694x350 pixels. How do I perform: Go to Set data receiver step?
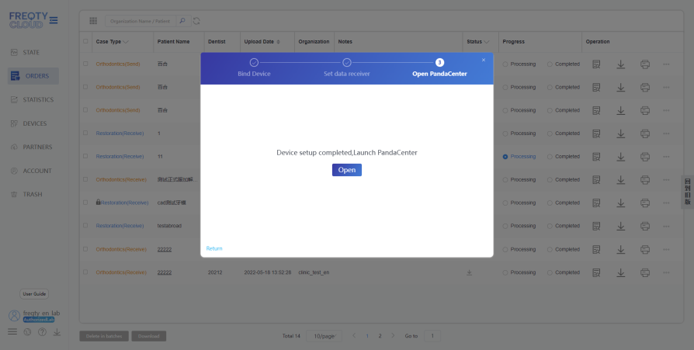346,68
